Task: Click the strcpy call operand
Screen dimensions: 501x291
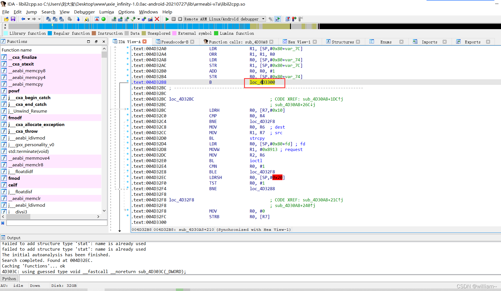Action: tap(257, 138)
